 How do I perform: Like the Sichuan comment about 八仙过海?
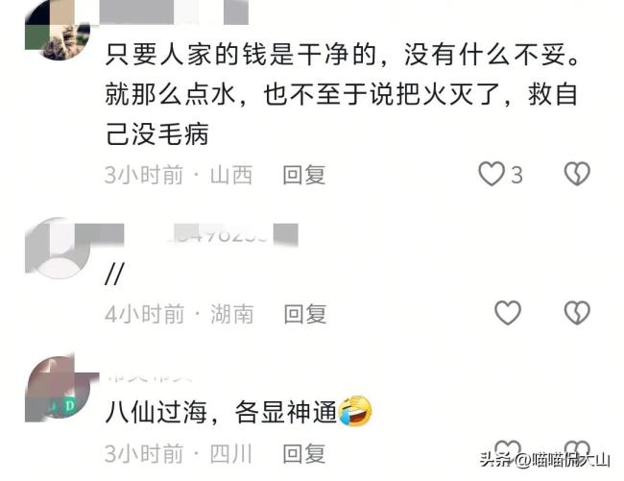(x=508, y=448)
